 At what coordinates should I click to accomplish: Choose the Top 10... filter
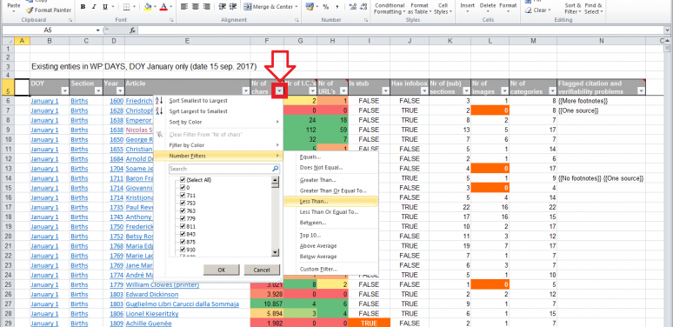[x=310, y=236]
